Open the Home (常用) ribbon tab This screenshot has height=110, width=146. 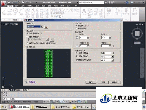(x=10, y=6)
